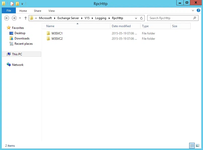203x150 pixels.
Task: Select V15 in the address breadcrumb
Action: pyautogui.click(x=87, y=18)
